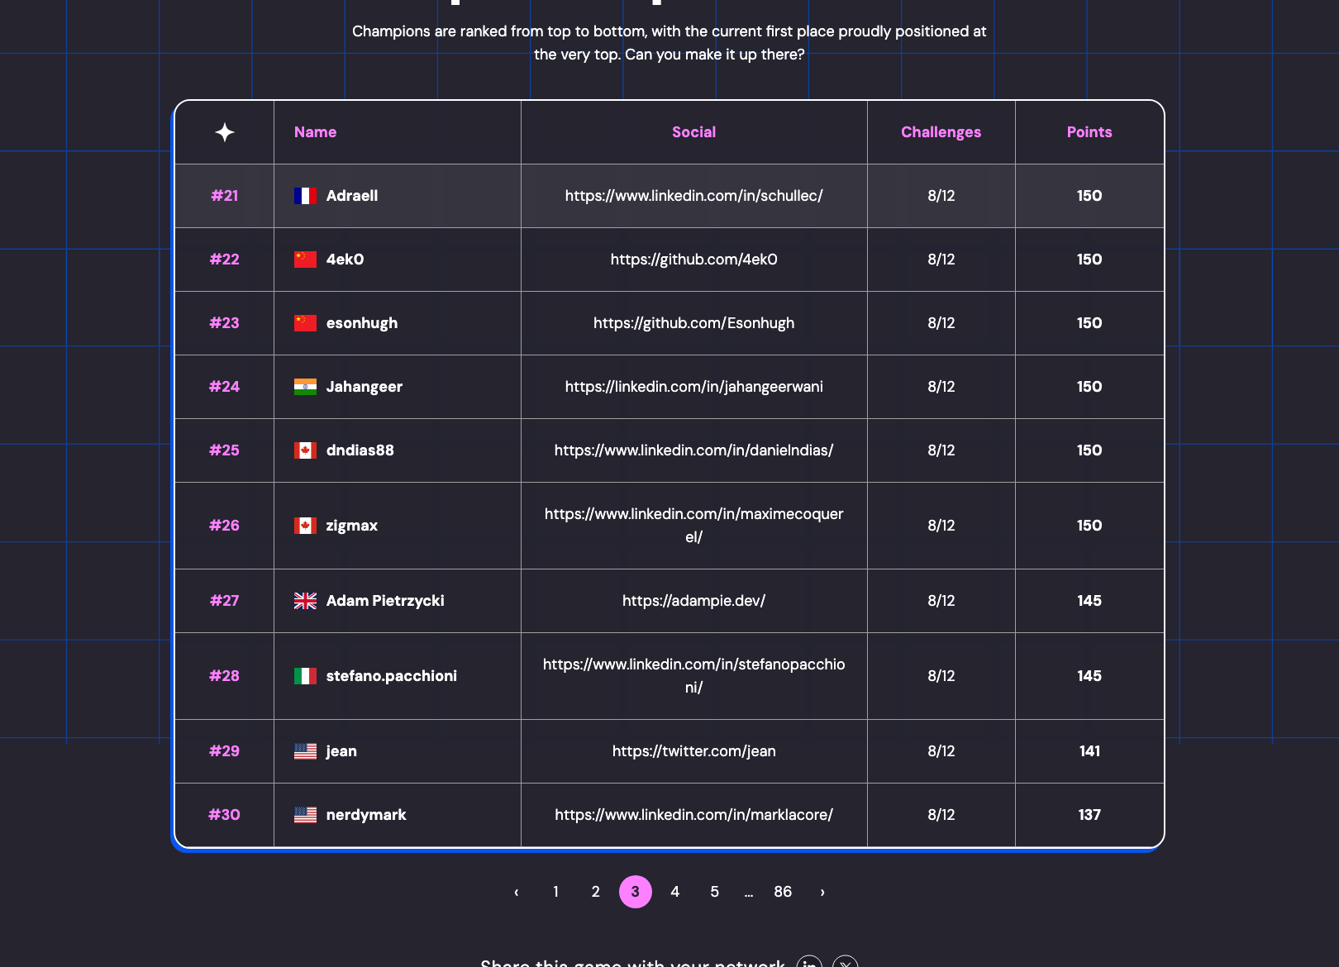Open page 4 of the leaderboard

[x=674, y=892]
